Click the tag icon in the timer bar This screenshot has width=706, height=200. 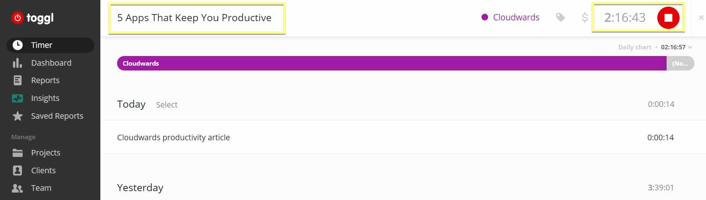560,17
